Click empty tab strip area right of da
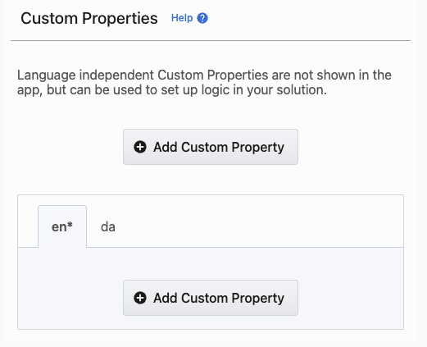This screenshot has width=427, height=347. (260, 227)
